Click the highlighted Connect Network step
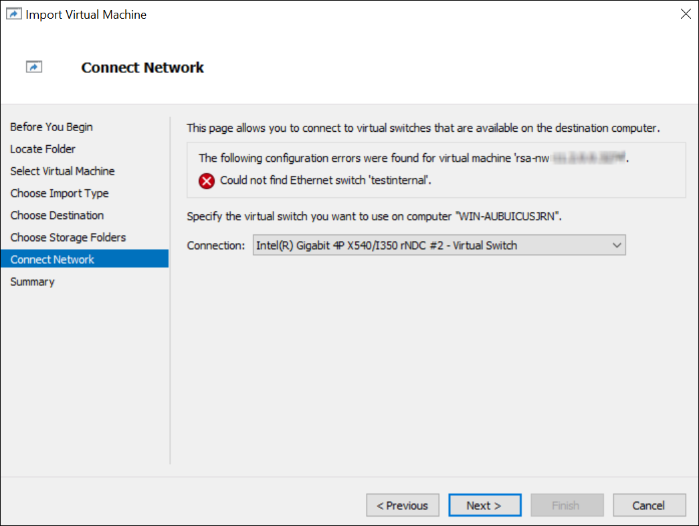699x526 pixels. [52, 260]
